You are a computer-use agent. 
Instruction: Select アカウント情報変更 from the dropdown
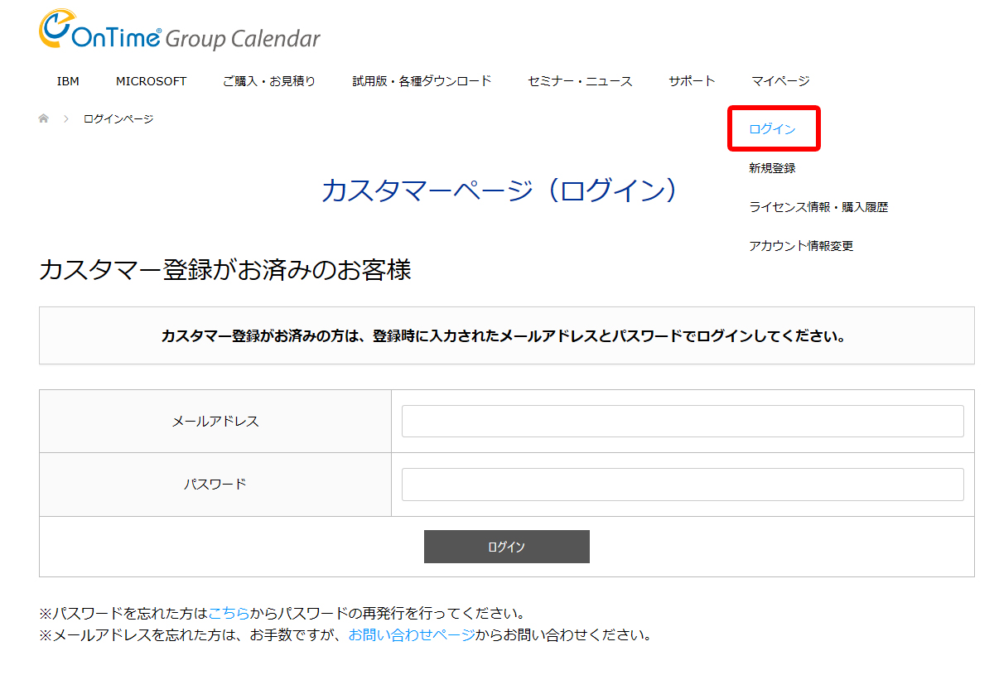tap(803, 245)
